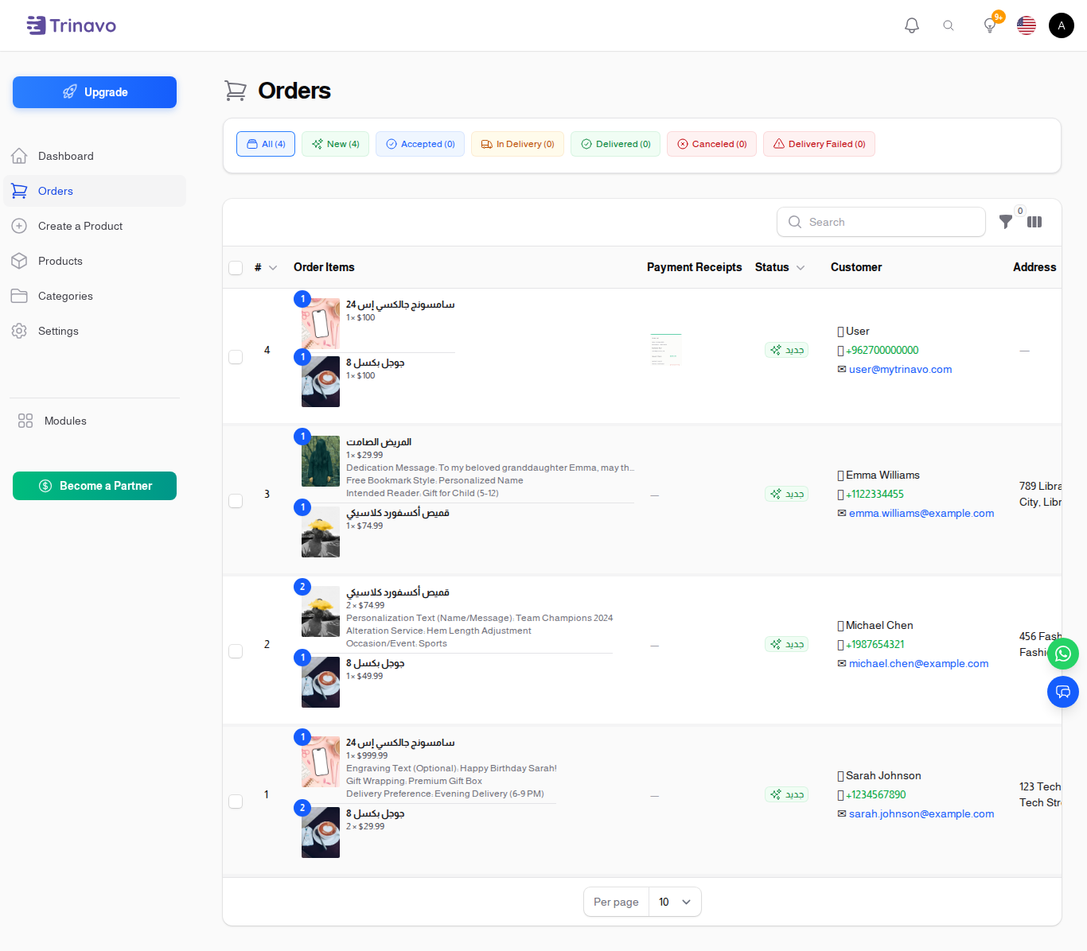Select the In Delivery (0) filter tab
The width and height of the screenshot is (1087, 951).
(518, 144)
